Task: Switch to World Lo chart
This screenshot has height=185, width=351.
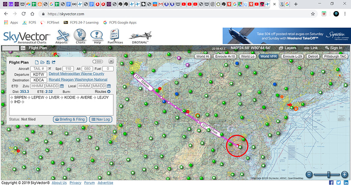Action: point(247,56)
